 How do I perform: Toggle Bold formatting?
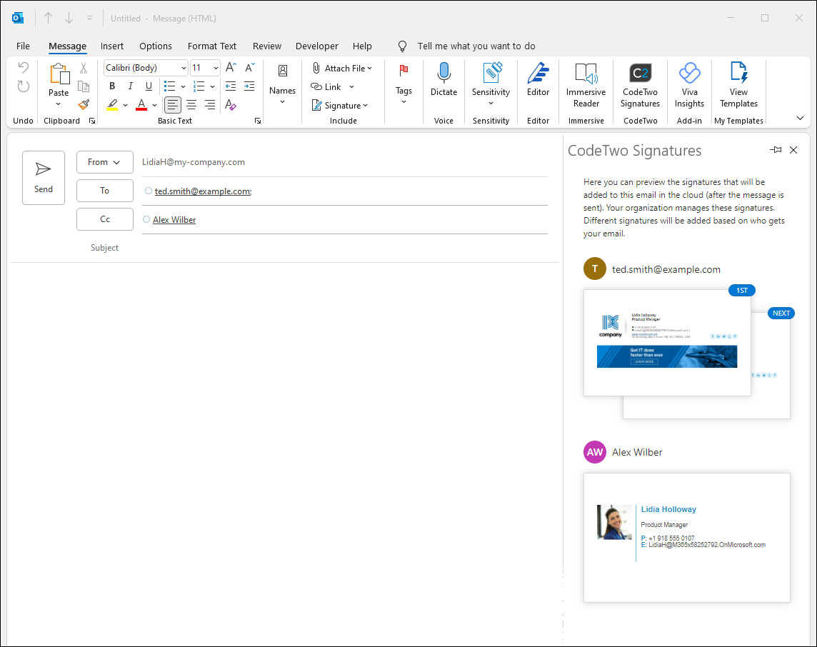pos(112,86)
